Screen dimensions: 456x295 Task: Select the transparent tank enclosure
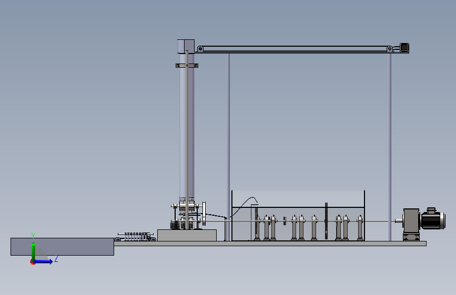(x=298, y=215)
